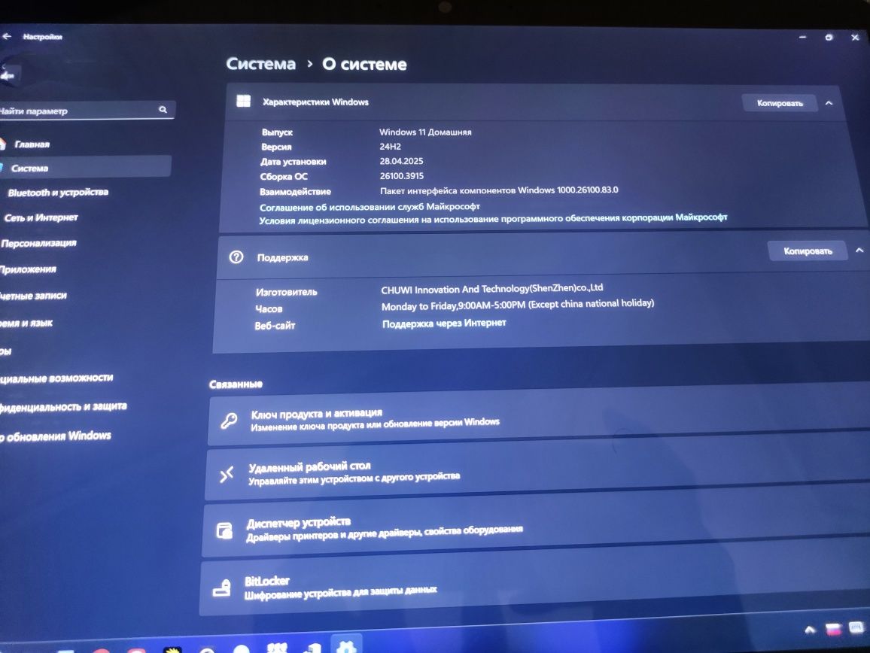
Task: Click the Пакет интерфейса компонентов Windows value
Action: pyautogui.click(x=499, y=190)
